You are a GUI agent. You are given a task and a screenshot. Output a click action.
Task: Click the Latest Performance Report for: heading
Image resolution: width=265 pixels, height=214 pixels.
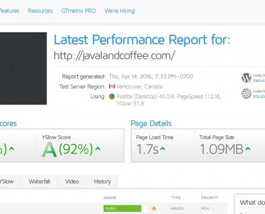tap(142, 40)
